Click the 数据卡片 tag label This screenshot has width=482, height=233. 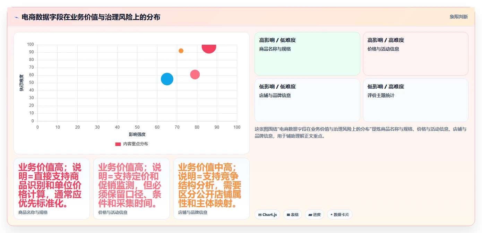341,215
